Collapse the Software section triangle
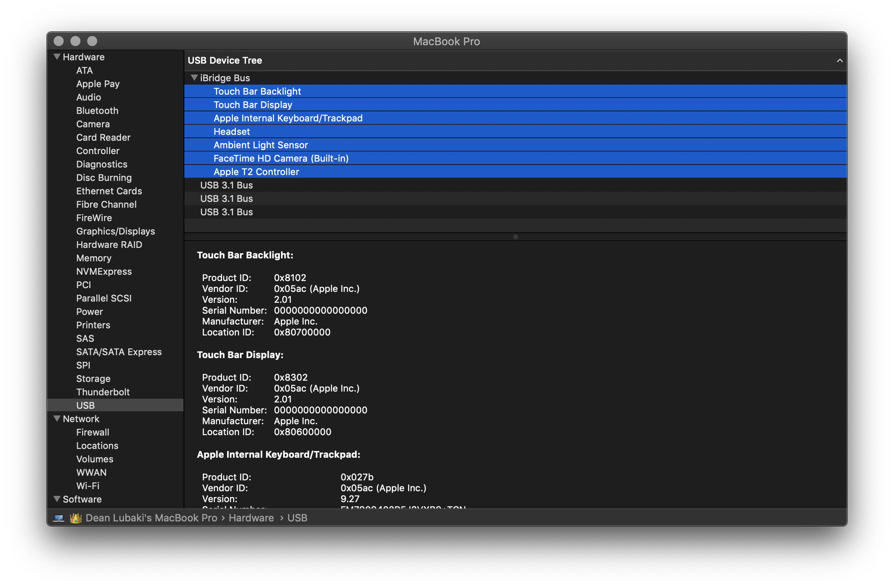 coord(57,499)
